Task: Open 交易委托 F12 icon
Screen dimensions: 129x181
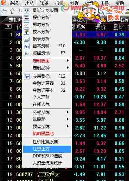Action: (26, 77)
